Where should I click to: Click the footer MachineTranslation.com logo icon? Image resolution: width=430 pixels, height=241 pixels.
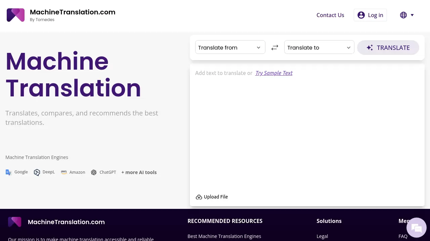point(15,222)
